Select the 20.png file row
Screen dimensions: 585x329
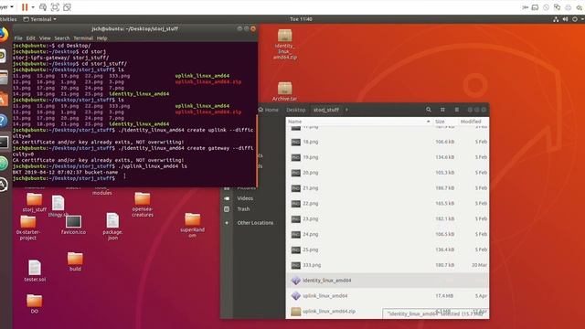click(x=388, y=173)
